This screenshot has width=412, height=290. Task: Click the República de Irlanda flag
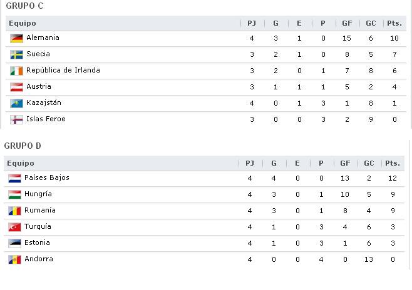click(16, 71)
